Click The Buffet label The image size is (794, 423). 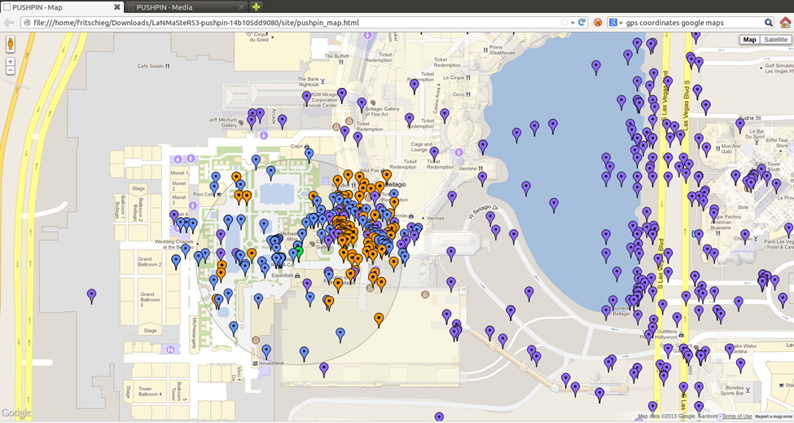(337, 56)
